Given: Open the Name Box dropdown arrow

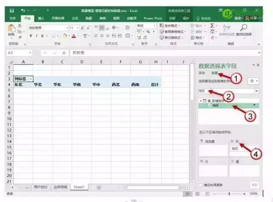Looking at the screenshot, I should point(30,53).
